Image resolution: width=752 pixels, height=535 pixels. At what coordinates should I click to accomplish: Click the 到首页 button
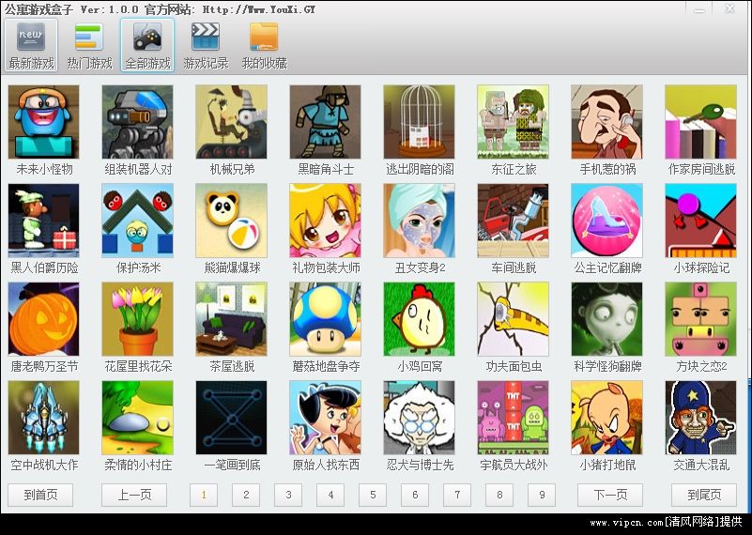click(x=40, y=495)
